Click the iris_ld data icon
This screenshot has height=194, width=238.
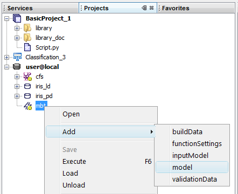27,86
